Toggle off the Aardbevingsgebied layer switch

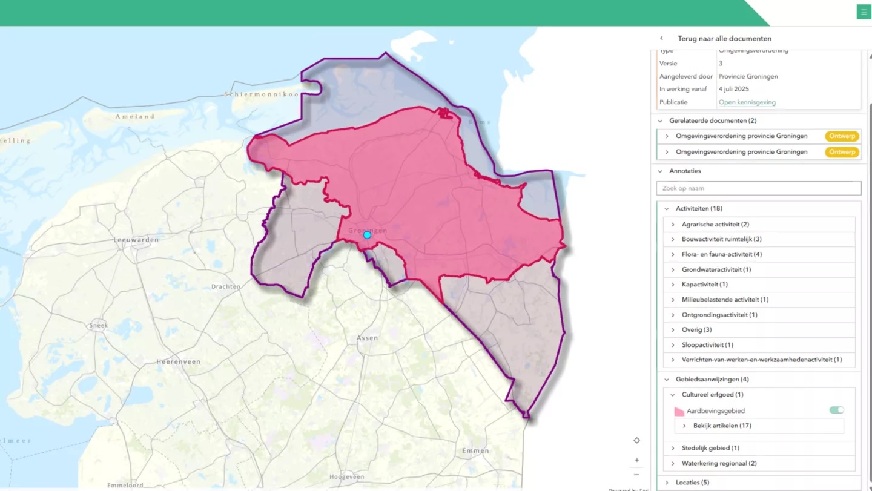click(836, 410)
